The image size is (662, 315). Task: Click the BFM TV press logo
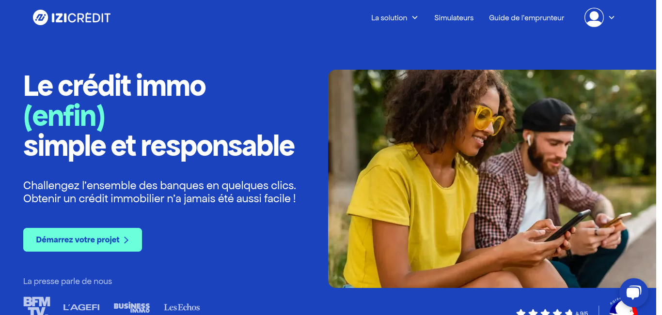(37, 306)
